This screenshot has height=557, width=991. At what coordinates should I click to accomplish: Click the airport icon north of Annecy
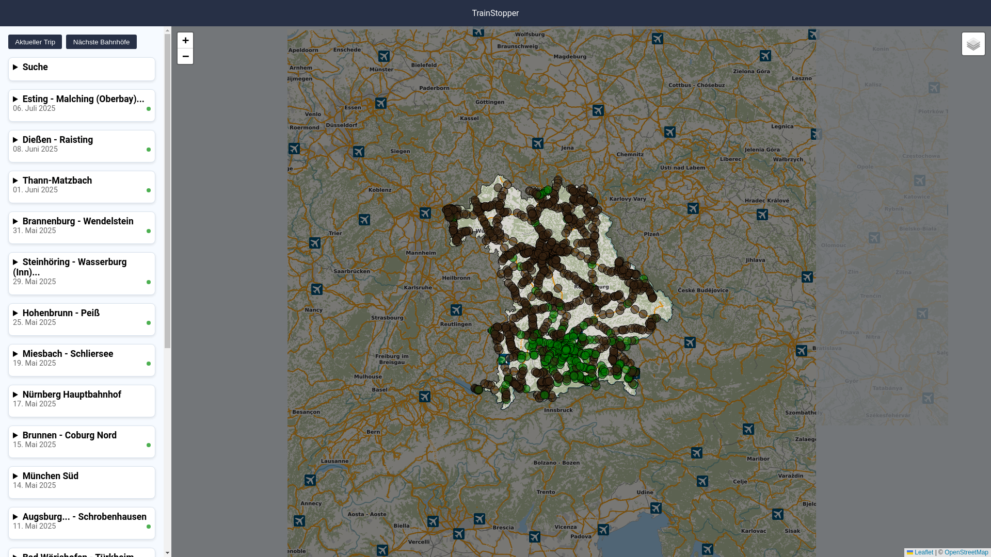tap(310, 480)
